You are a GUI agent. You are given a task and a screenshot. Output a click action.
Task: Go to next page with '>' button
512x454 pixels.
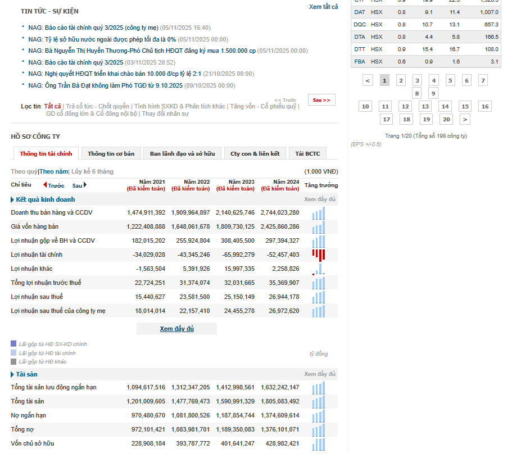click(465, 120)
